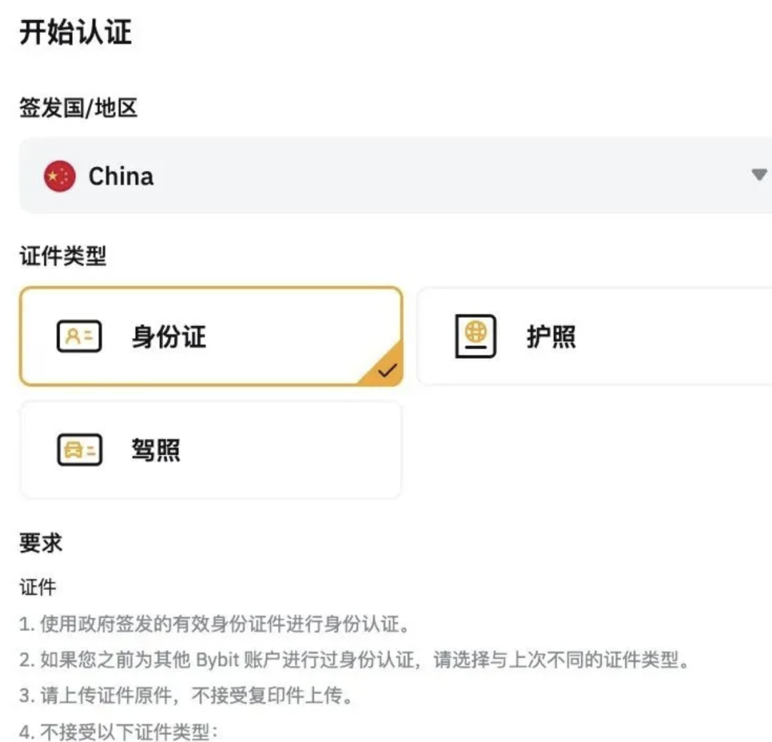Click the ID card icon beside 身份证
The width and height of the screenshot is (772, 742).
pos(79,336)
